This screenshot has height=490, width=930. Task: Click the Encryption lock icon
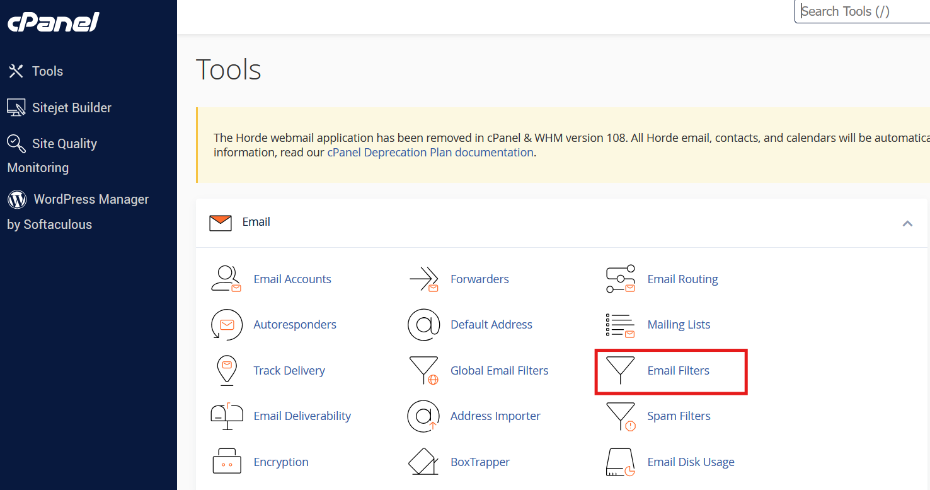226,462
